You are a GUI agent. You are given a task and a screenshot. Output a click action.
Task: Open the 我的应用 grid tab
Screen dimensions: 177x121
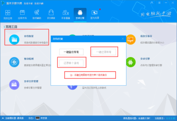(x=8, y=15)
